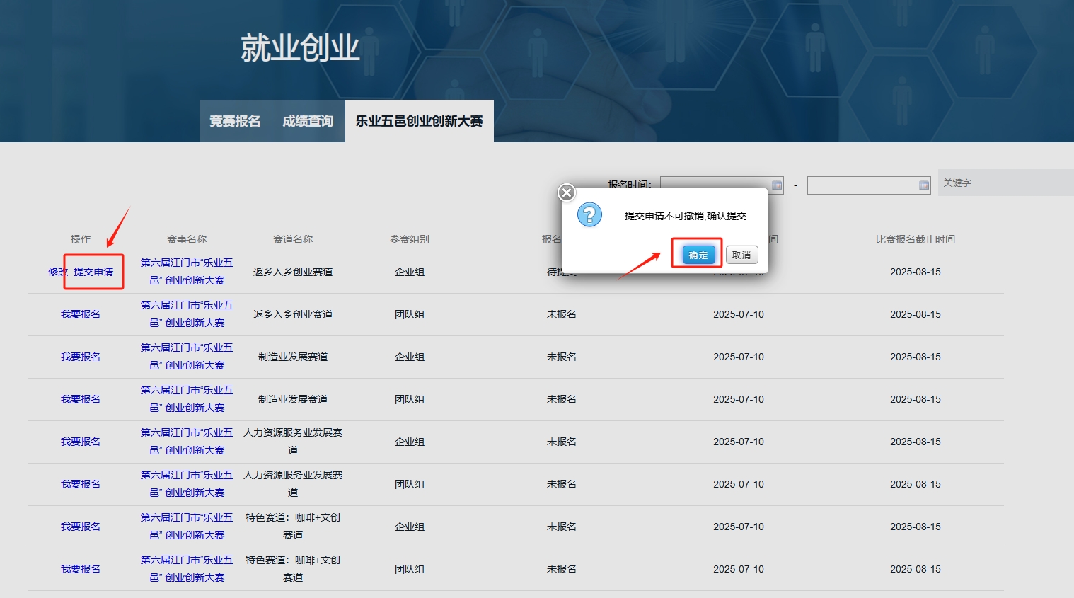Screen dimensions: 1074x598
Task: Click the 比赛报名截止时间 column header
Action: pyautogui.click(x=916, y=239)
